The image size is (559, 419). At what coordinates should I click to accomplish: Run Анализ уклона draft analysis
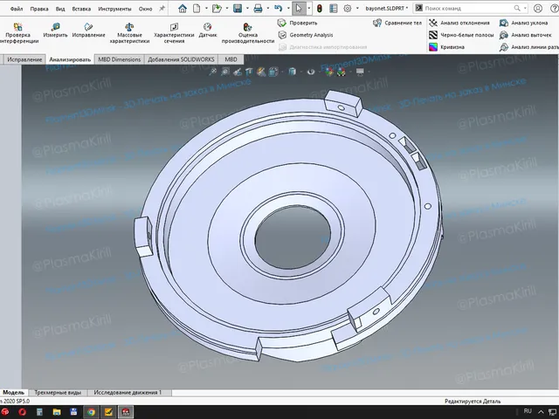(x=524, y=23)
